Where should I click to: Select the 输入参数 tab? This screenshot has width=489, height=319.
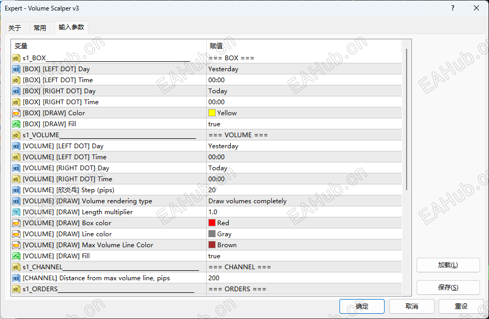point(71,27)
